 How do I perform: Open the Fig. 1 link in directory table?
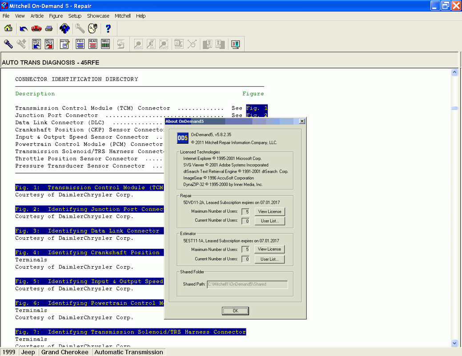[x=257, y=108]
